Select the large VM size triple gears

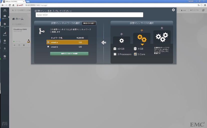click(162, 37)
